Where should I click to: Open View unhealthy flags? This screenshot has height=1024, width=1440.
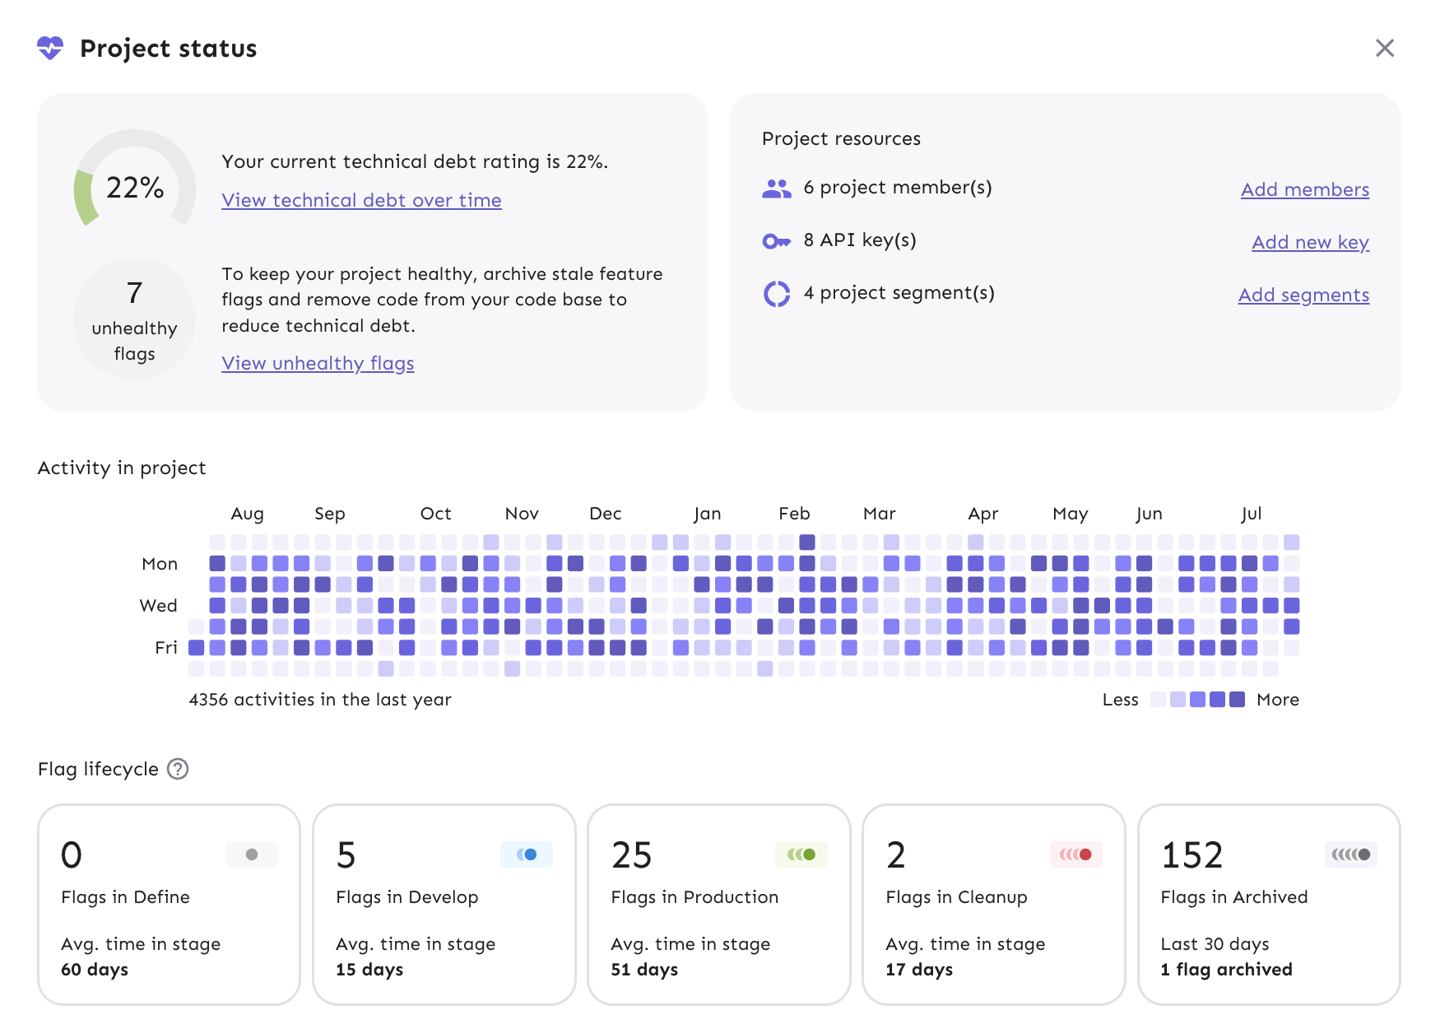[x=318, y=363]
